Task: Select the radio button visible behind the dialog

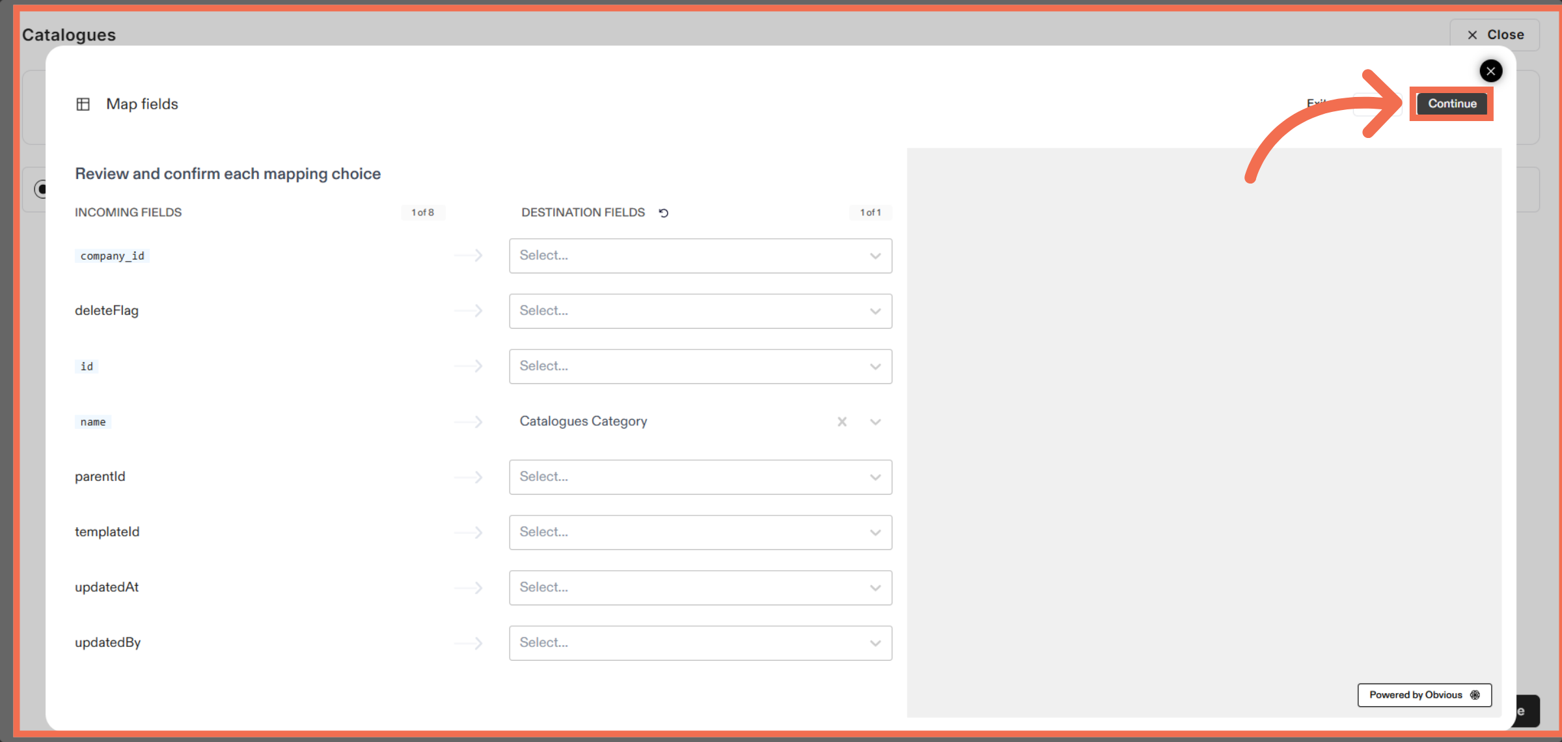Action: pos(41,189)
